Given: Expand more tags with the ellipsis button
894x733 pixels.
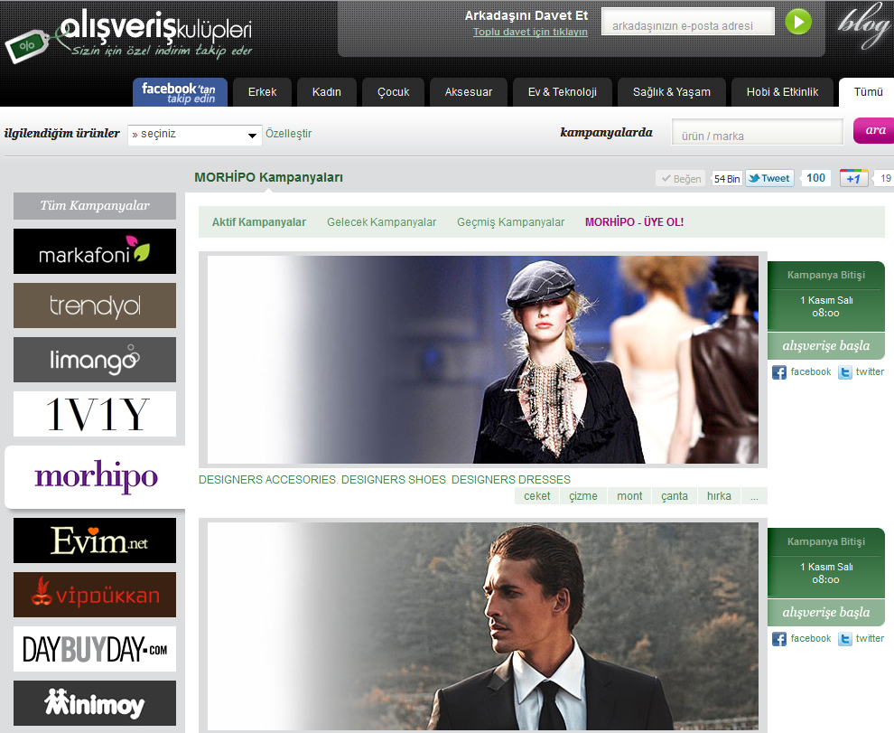Looking at the screenshot, I should [x=754, y=496].
